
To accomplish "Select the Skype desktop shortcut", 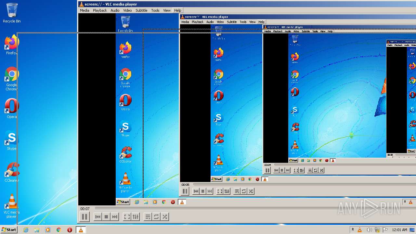I will pos(12,140).
